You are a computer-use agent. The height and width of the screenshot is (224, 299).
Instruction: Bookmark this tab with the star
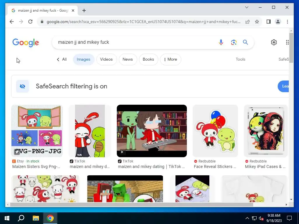[x=257, y=22]
